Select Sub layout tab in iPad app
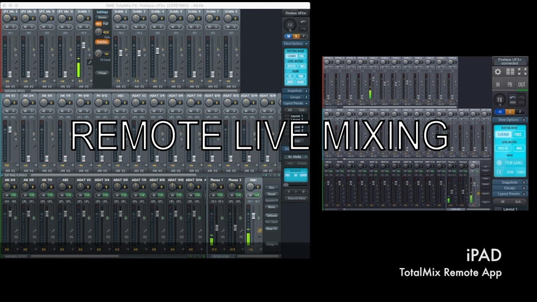The image size is (537, 302). [518, 202]
